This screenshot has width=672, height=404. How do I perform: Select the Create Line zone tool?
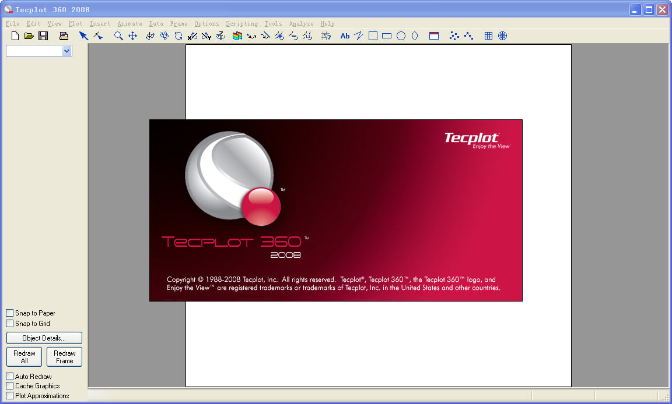468,36
